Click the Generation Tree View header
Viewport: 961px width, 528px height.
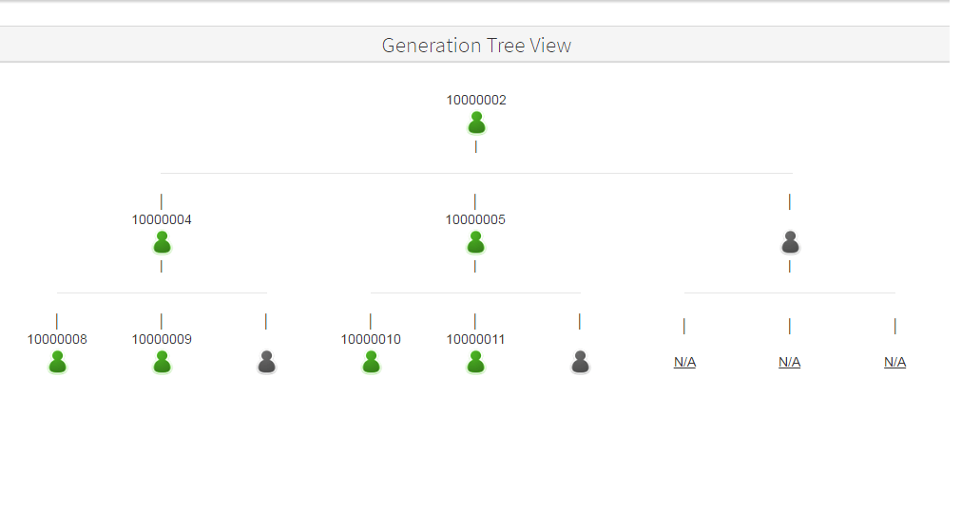coord(476,45)
